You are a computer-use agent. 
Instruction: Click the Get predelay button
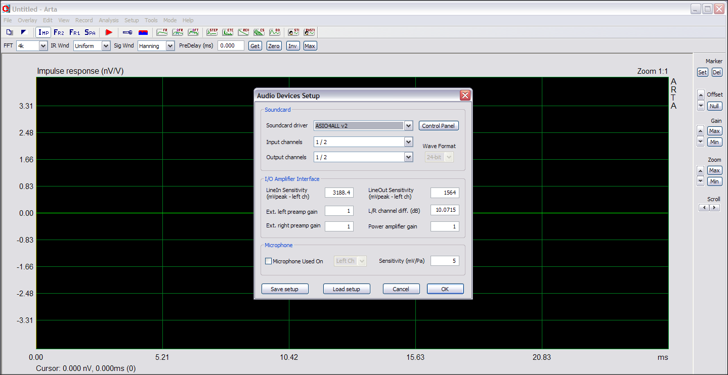point(255,46)
